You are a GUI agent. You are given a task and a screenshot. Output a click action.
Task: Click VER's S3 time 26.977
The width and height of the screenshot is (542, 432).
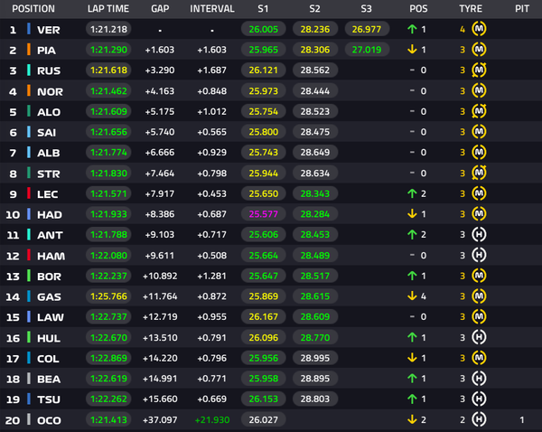point(367,29)
